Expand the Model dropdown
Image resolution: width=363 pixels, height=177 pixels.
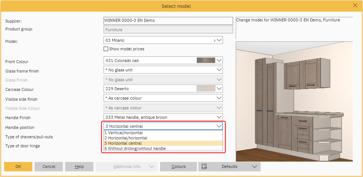tap(219, 40)
